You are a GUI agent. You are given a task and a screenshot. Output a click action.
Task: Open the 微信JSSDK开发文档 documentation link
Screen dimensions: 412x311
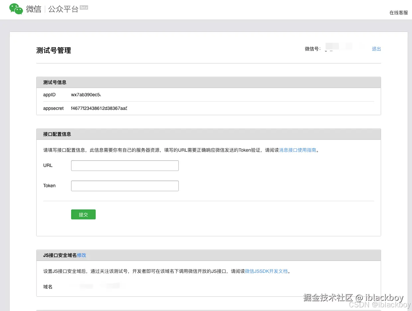(266, 271)
